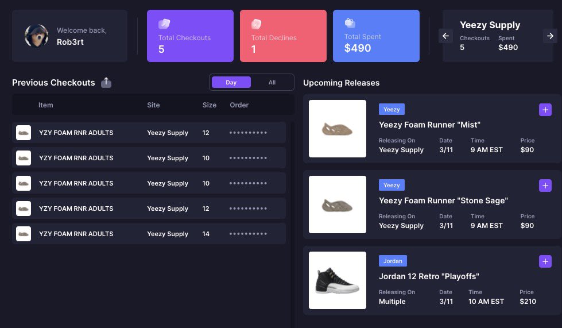Click the "Yeezy Foam Runner "Mist"" title
The height and width of the screenshot is (328, 562).
coord(429,125)
